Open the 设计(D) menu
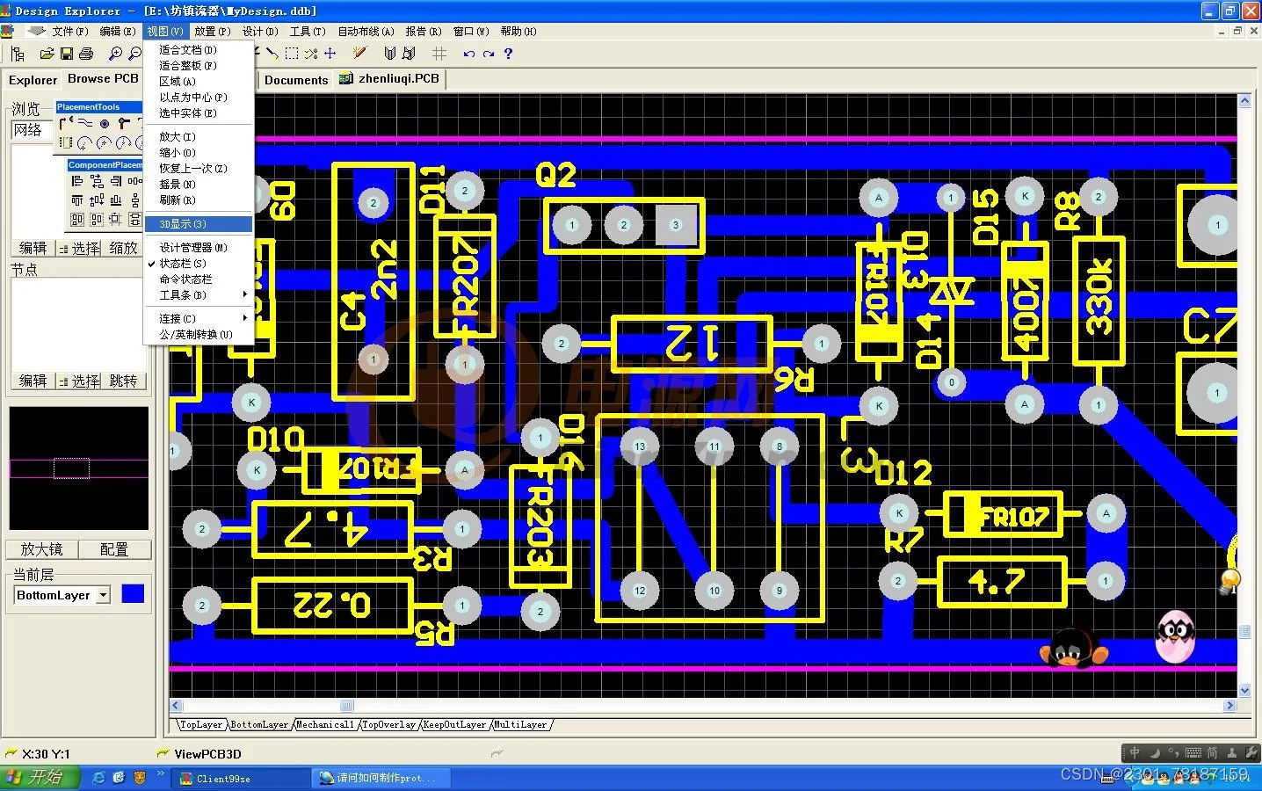The width and height of the screenshot is (1262, 791). pos(258,31)
